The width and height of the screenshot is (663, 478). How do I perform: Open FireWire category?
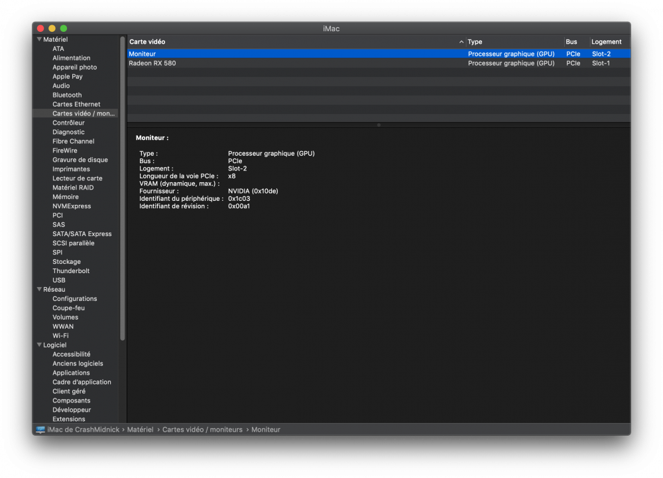click(x=65, y=151)
